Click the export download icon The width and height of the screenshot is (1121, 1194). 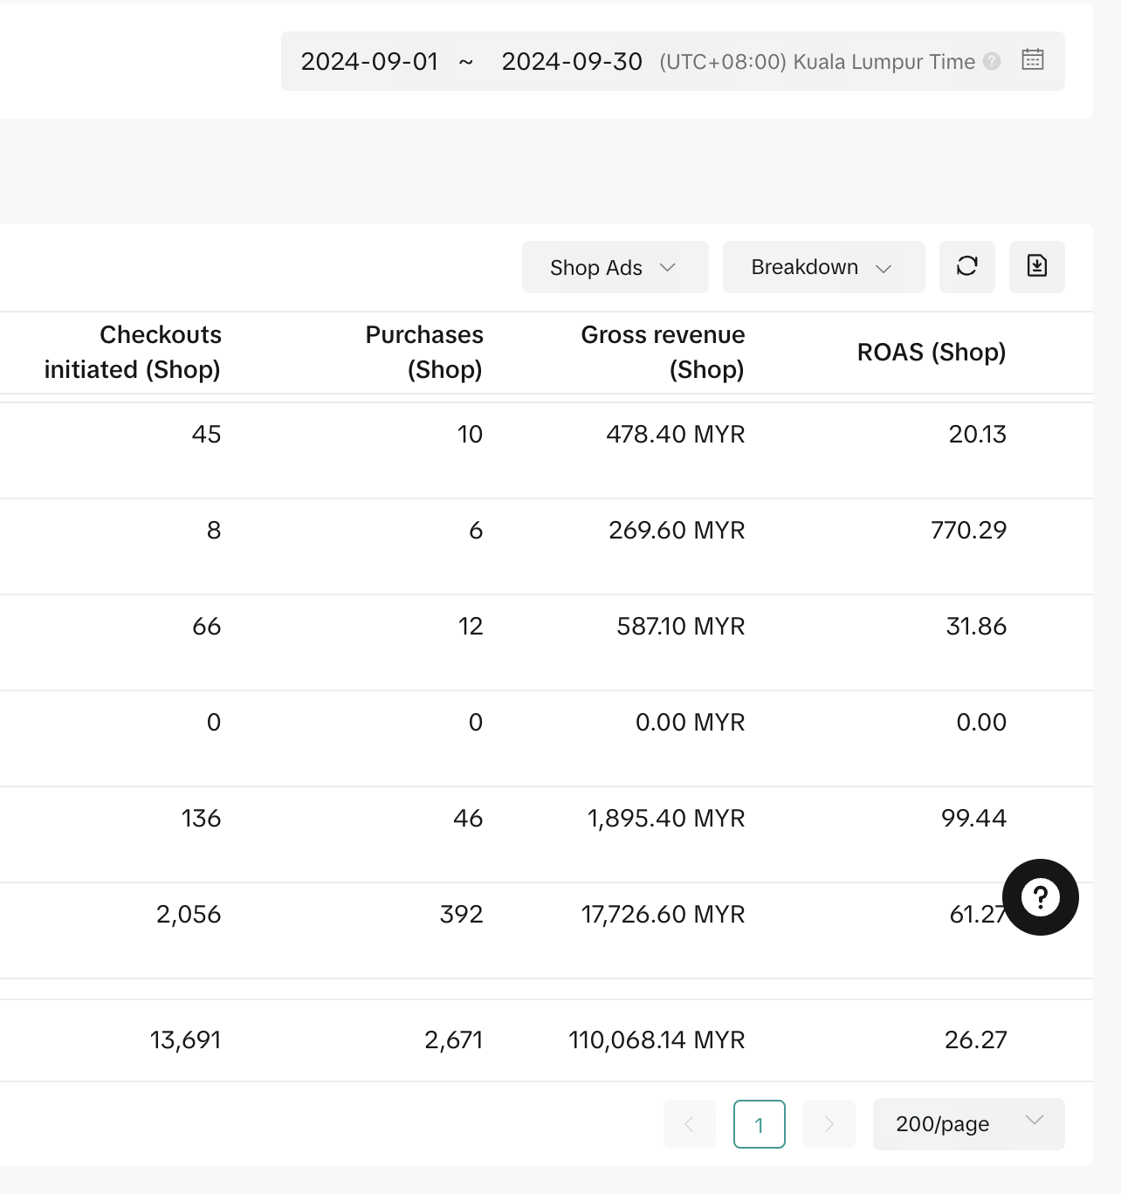coord(1036,266)
